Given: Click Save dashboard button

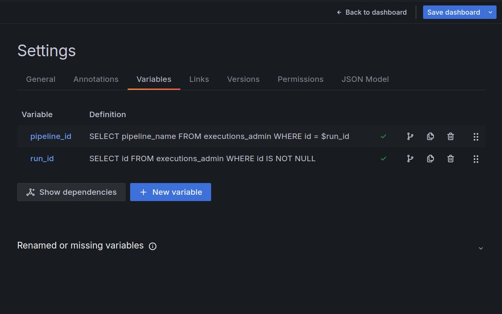Looking at the screenshot, I should pyautogui.click(x=454, y=12).
